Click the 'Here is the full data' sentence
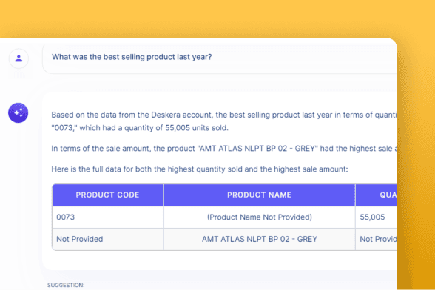The image size is (435, 290). click(x=200, y=169)
